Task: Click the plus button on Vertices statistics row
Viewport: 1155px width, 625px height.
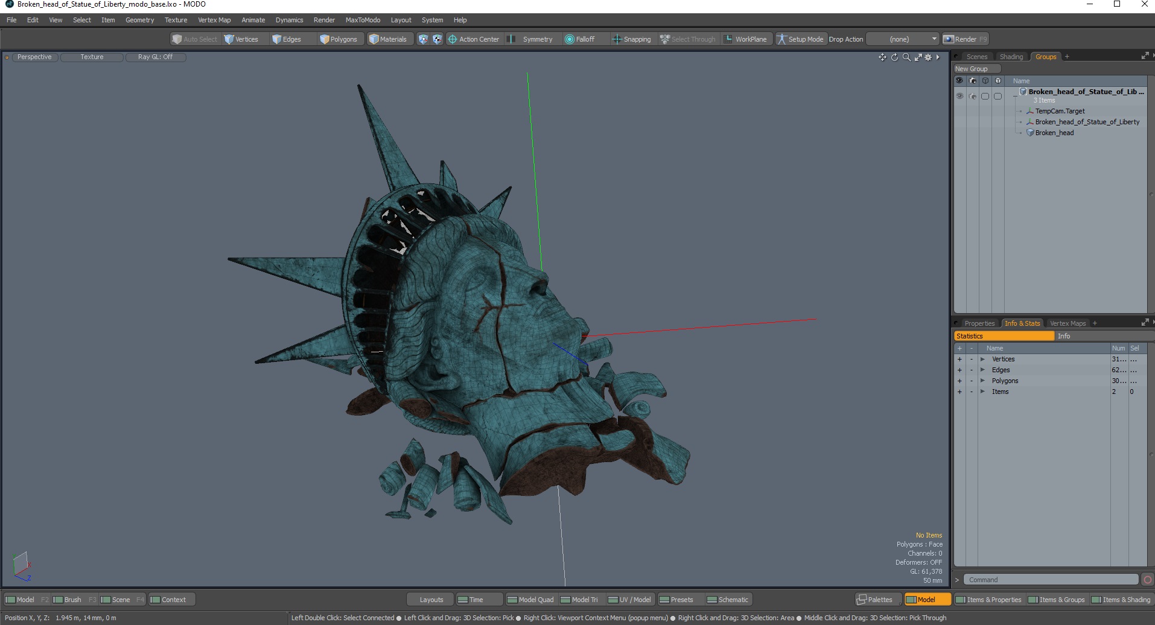Action: [959, 359]
